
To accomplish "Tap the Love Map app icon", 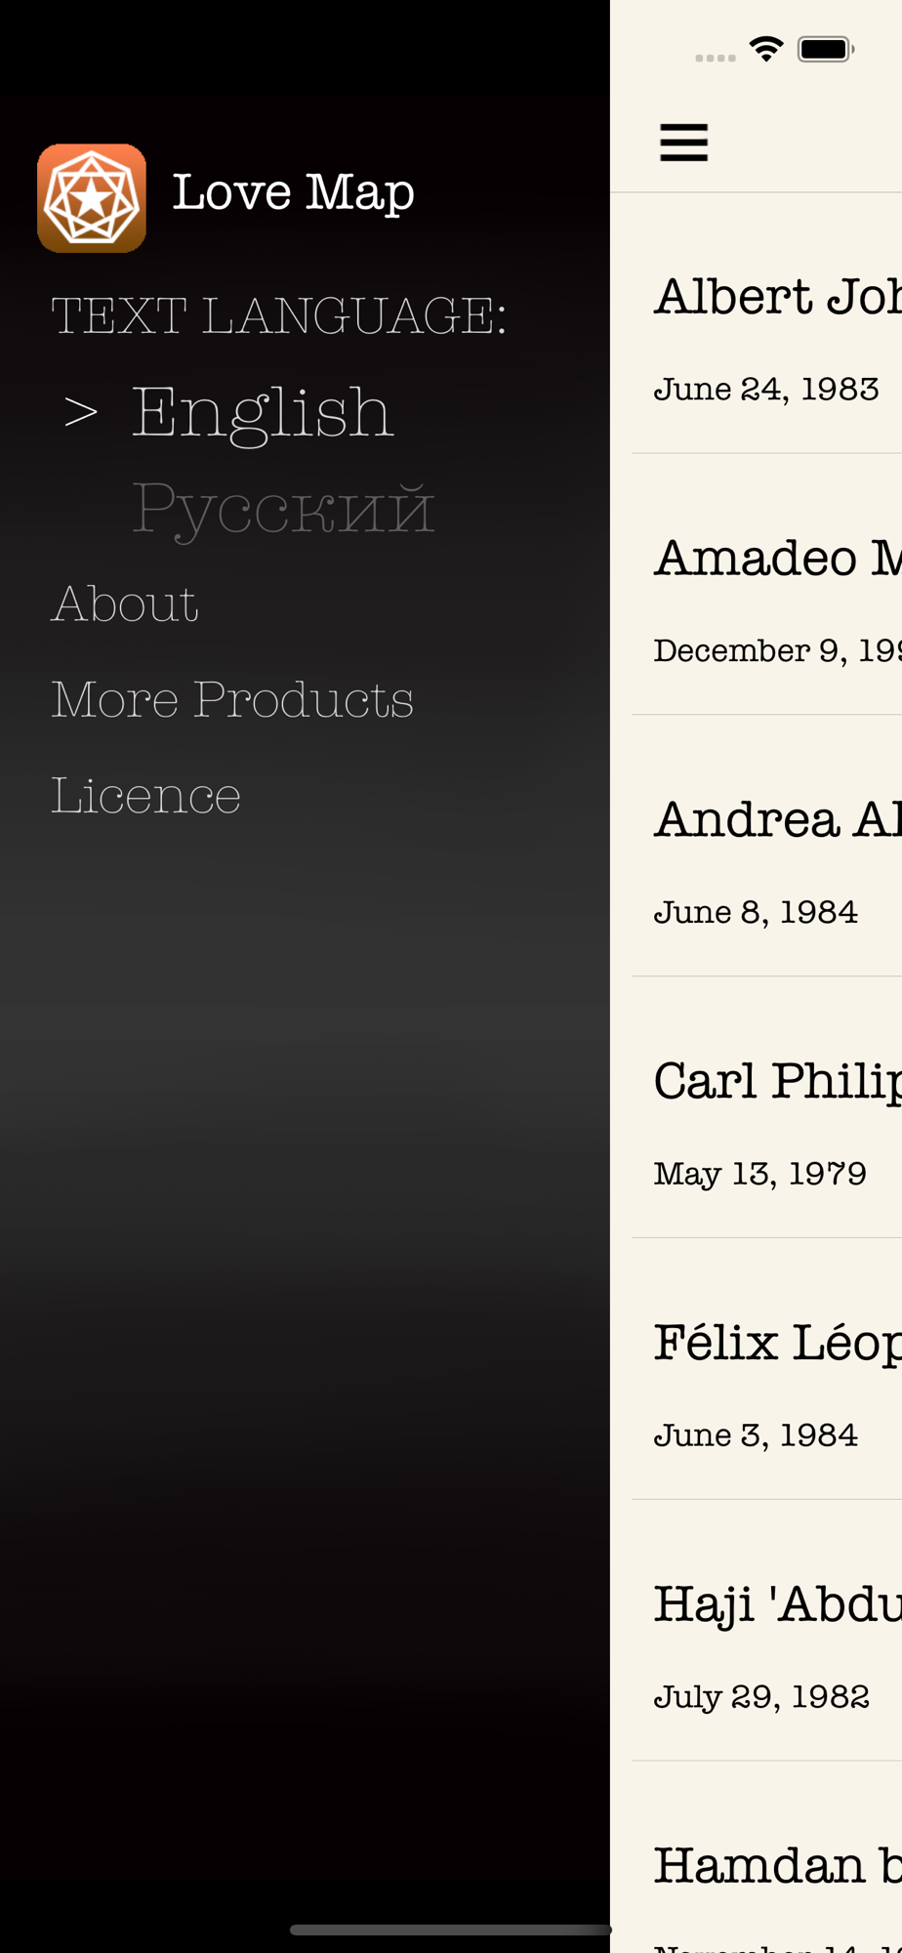I will (x=92, y=198).
